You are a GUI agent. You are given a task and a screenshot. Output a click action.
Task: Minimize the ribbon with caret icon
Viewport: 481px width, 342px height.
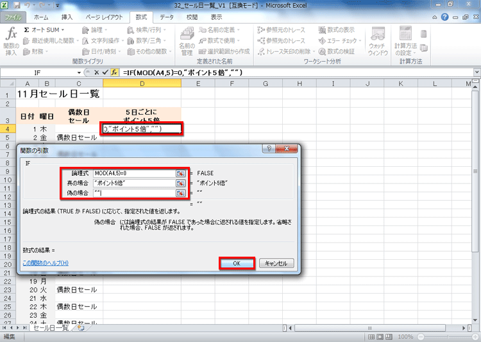tap(435, 17)
